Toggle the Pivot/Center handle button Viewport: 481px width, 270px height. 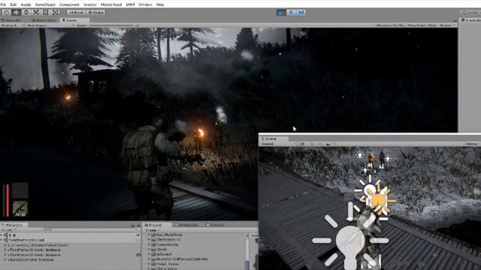76,13
